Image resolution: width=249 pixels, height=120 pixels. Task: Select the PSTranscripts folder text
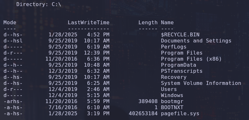[182, 71]
